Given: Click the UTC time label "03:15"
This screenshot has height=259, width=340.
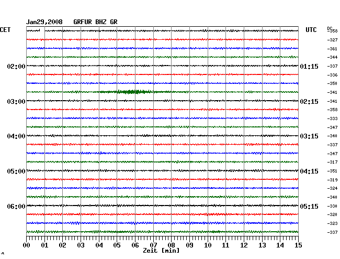Looking at the screenshot, I should click(309, 136).
